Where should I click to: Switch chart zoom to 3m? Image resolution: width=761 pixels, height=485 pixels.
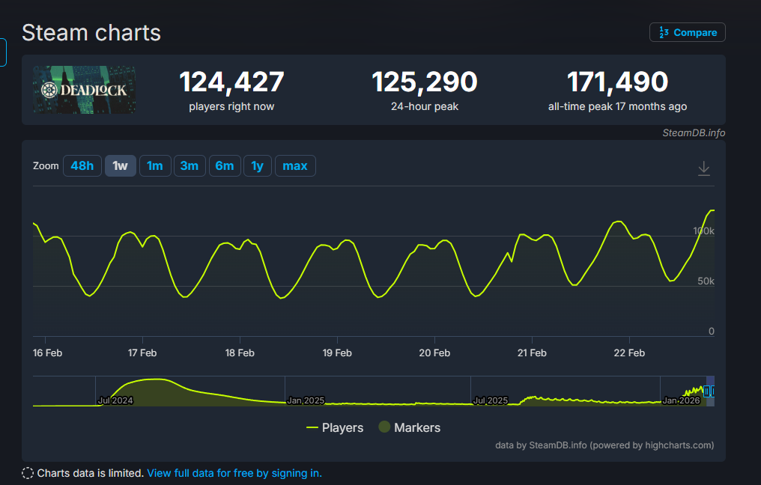(x=190, y=166)
